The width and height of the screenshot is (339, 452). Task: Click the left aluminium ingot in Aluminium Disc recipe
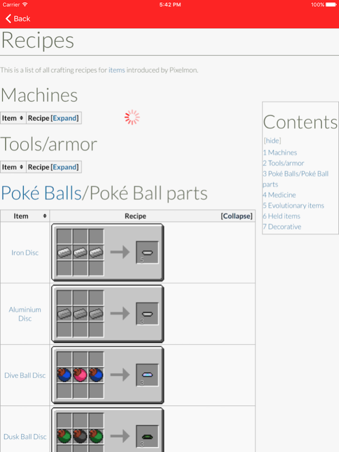[x=65, y=314]
